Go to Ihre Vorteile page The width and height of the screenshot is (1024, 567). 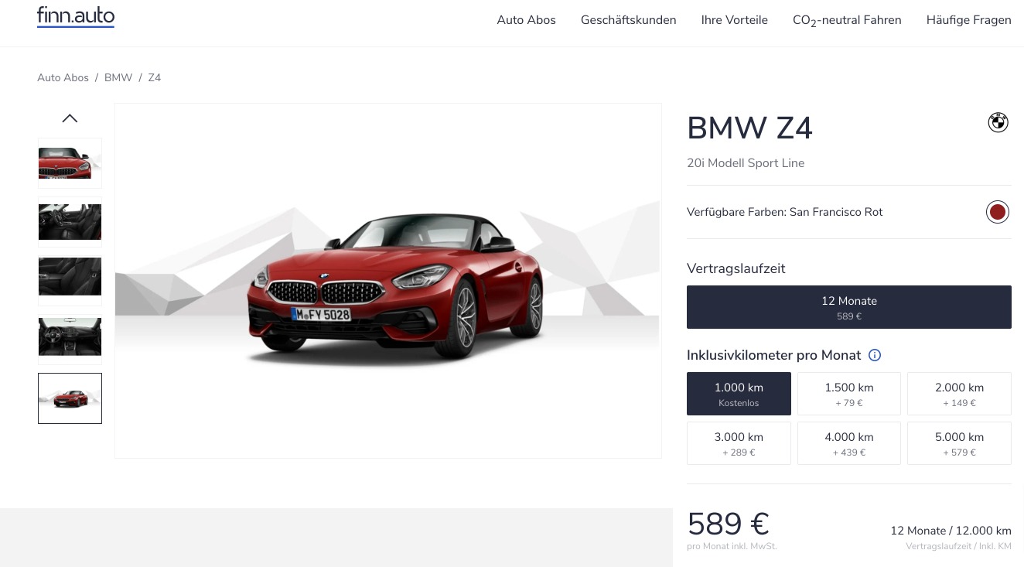click(x=734, y=20)
